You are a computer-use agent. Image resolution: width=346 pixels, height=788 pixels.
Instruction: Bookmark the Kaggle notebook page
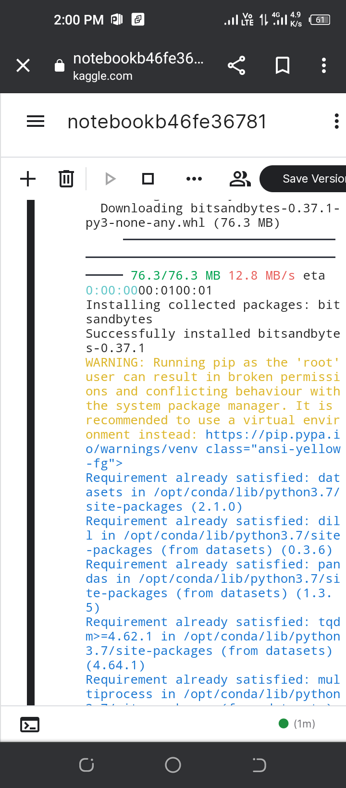[x=282, y=65]
